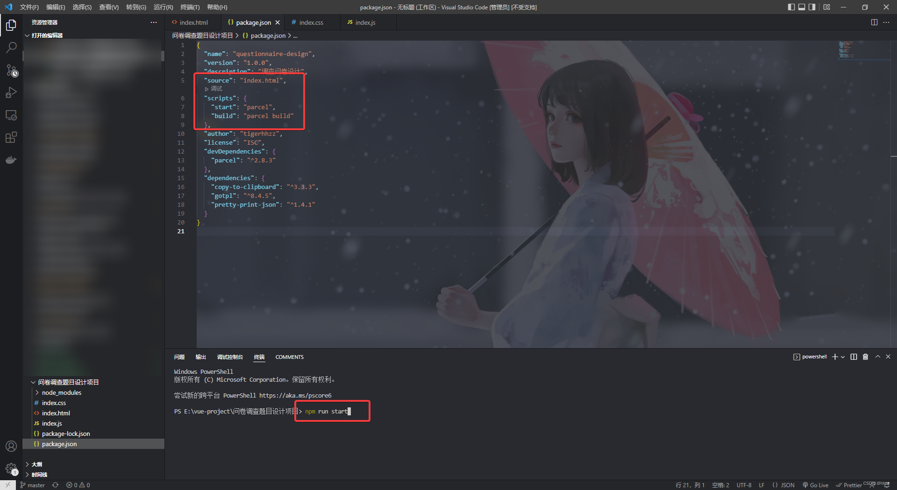Open the Accounts menu icon
Viewport: 897px width, 490px height.
tap(11, 446)
